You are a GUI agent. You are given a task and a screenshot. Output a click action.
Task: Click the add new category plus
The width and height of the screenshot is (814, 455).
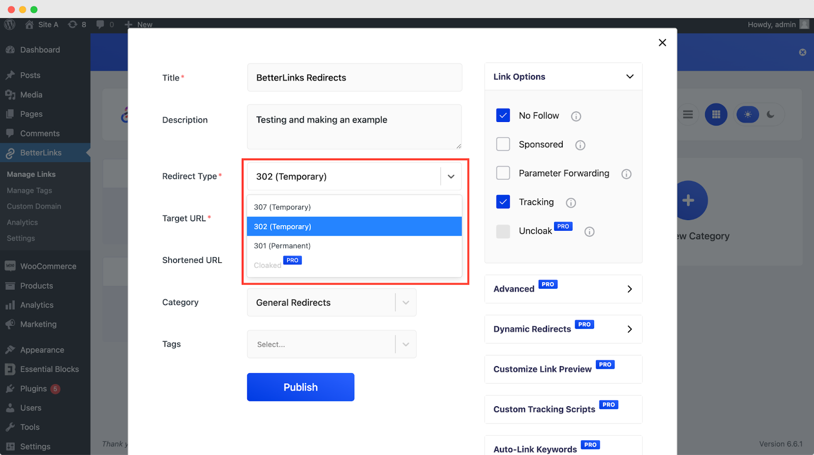point(688,200)
